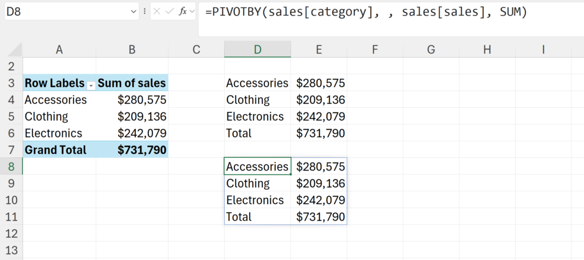Click the three-dot Name Box resize handle
The image size is (584, 260).
[x=144, y=11]
